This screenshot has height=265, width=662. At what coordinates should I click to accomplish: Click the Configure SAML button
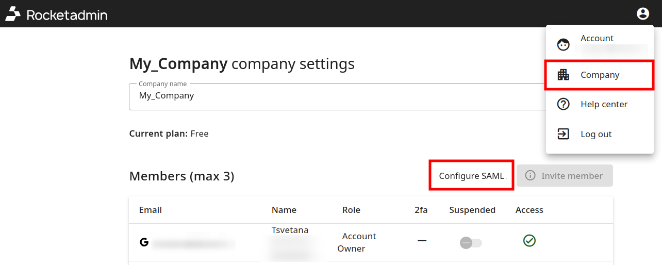pos(471,176)
